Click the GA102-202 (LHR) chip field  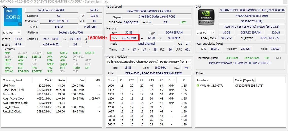click(252, 21)
